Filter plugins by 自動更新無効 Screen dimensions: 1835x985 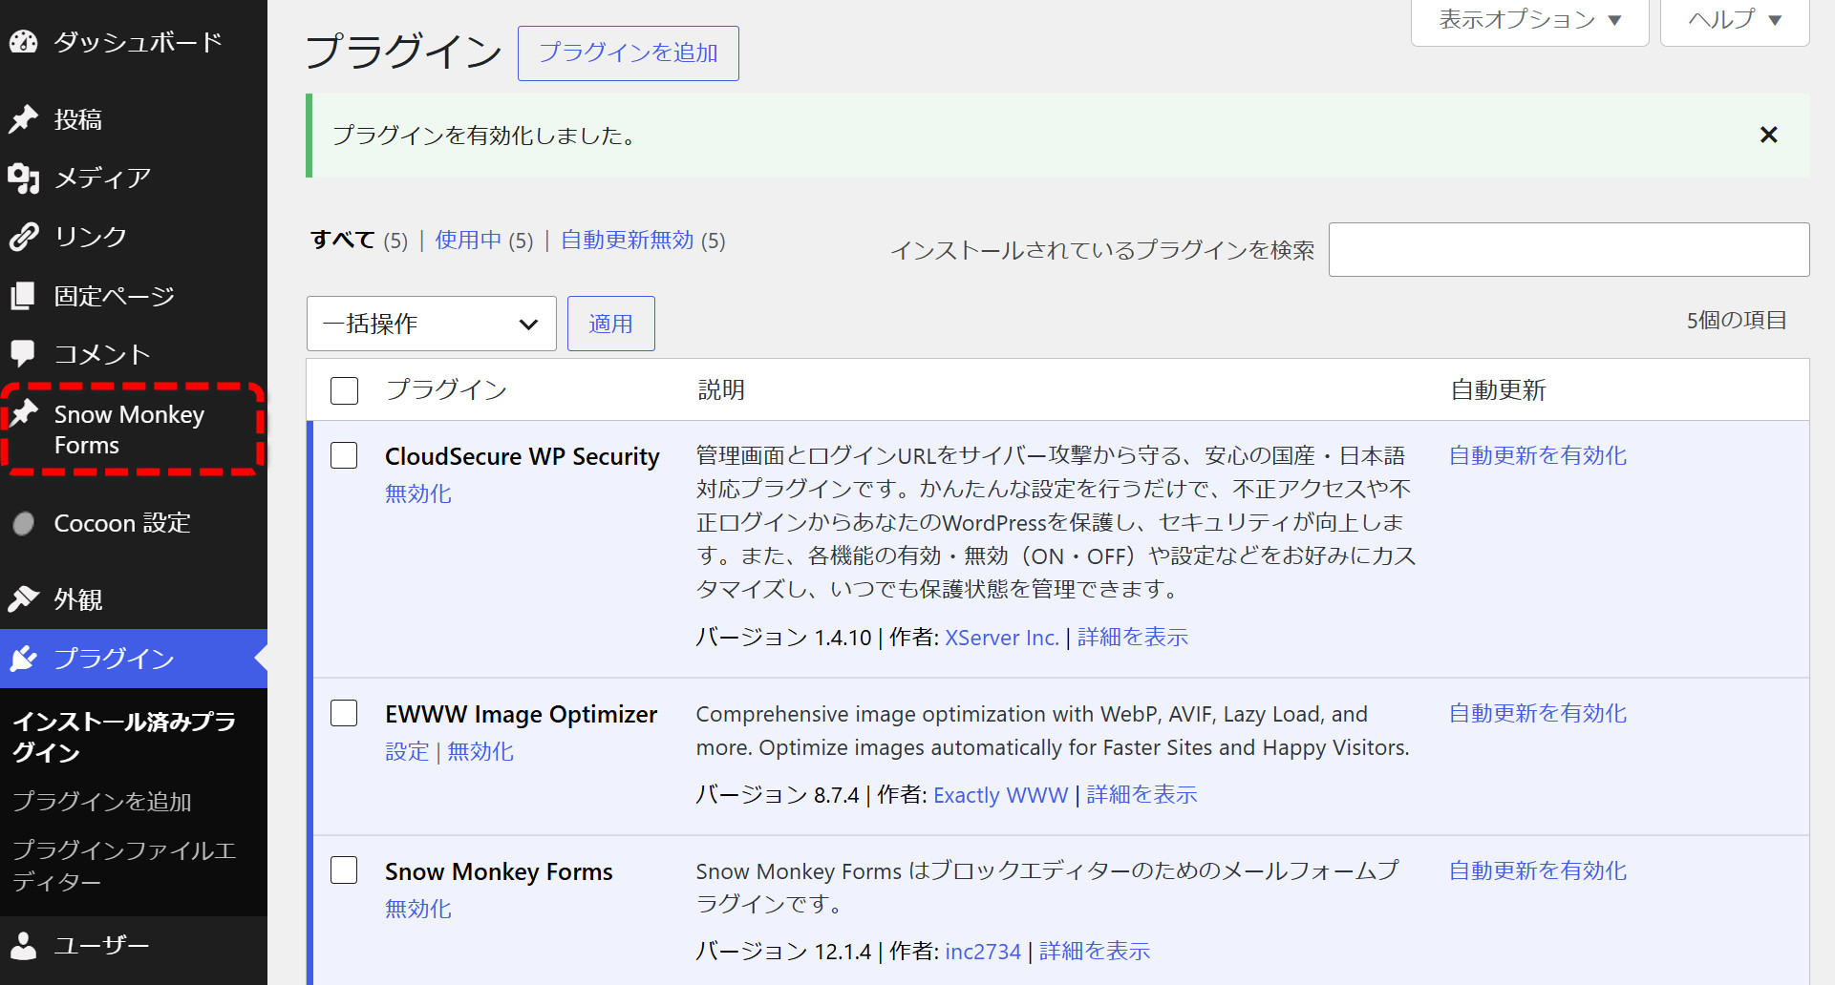627,241
